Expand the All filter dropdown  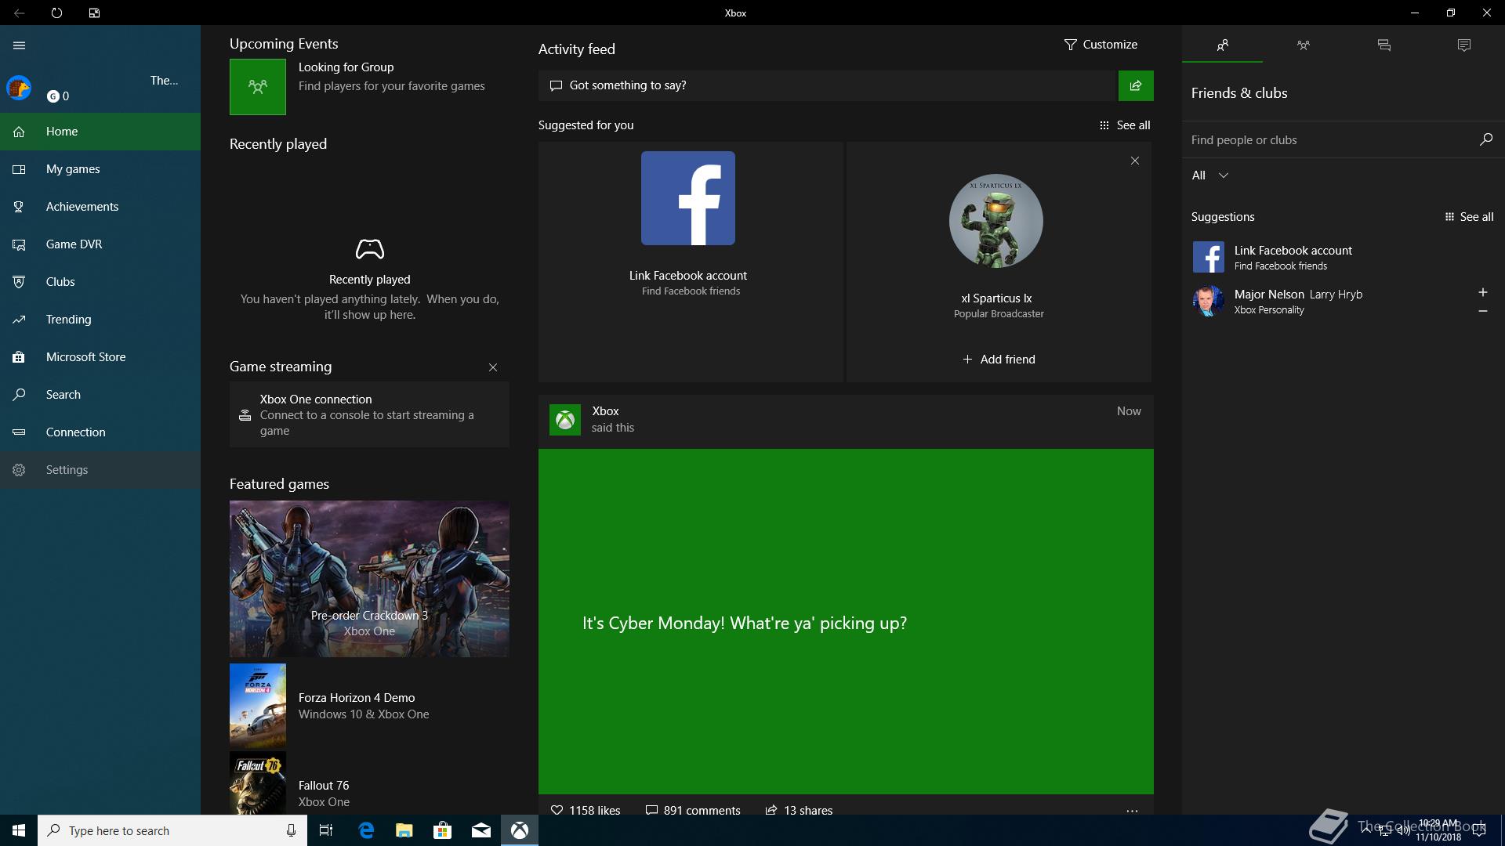click(x=1209, y=175)
